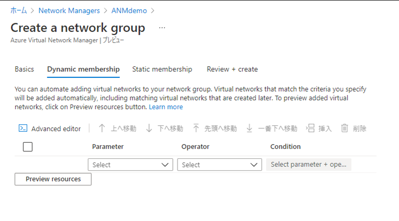Click the move up arrow icon
This screenshot has height=221, width=399.
[x=102, y=129]
